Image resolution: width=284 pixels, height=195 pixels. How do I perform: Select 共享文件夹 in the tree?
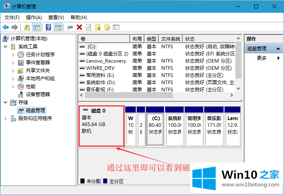pyautogui.click(x=37, y=71)
